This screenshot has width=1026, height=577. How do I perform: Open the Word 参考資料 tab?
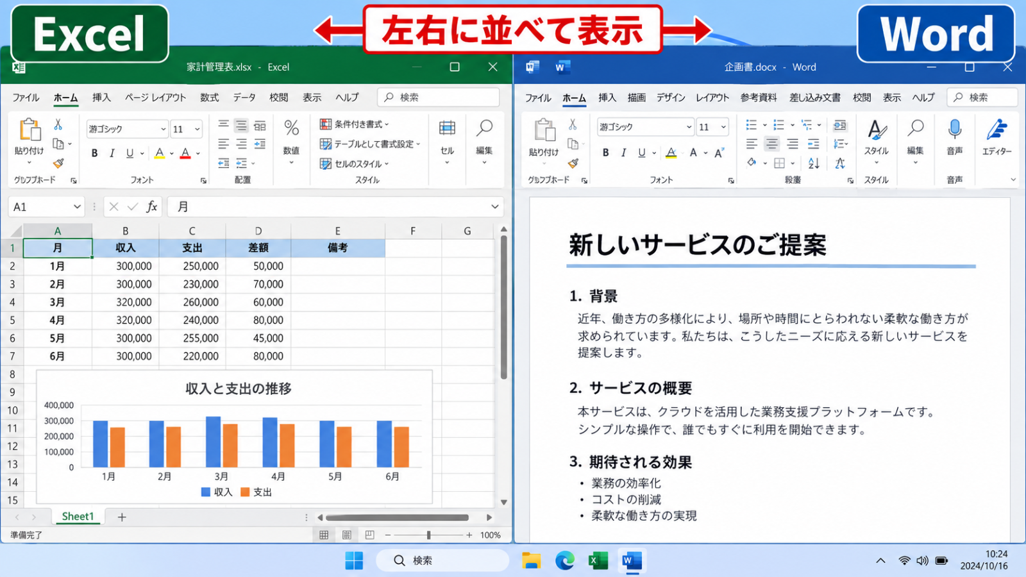coord(759,97)
